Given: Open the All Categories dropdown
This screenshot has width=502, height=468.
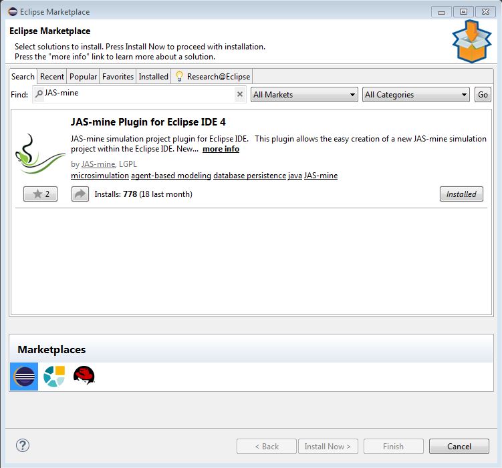Looking at the screenshot, I should [x=416, y=95].
